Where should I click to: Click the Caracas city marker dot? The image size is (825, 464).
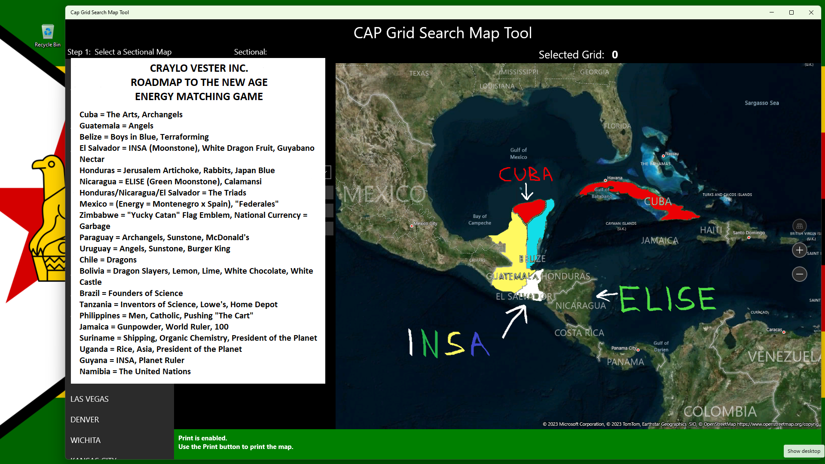[x=784, y=332]
